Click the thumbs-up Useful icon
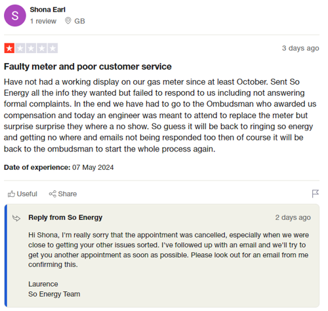The width and height of the screenshot is (328, 311). point(11,194)
